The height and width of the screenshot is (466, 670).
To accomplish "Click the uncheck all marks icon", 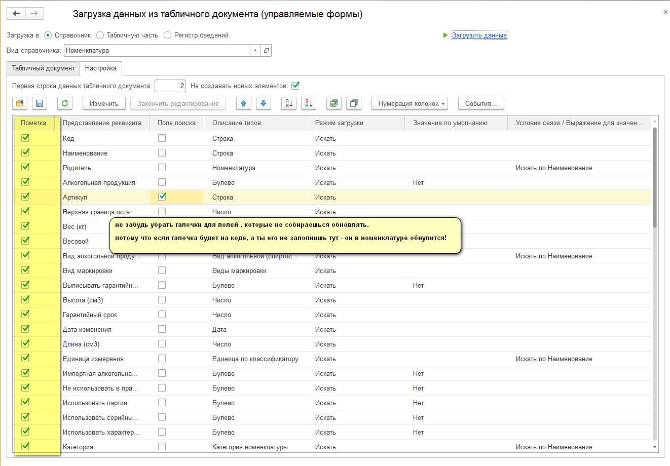I will (354, 103).
